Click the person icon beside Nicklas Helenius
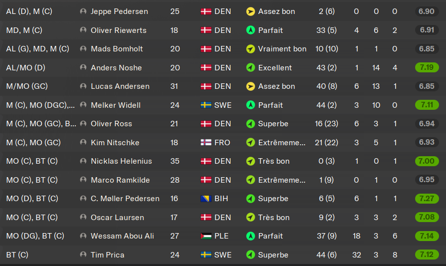This screenshot has width=446, height=266. pyautogui.click(x=83, y=161)
